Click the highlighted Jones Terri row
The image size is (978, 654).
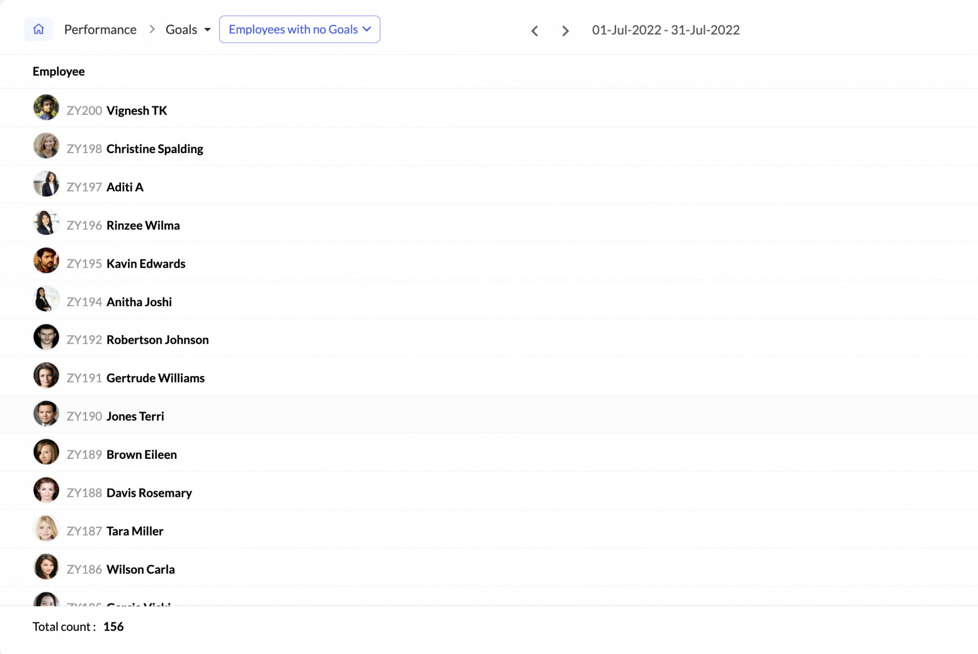point(135,416)
